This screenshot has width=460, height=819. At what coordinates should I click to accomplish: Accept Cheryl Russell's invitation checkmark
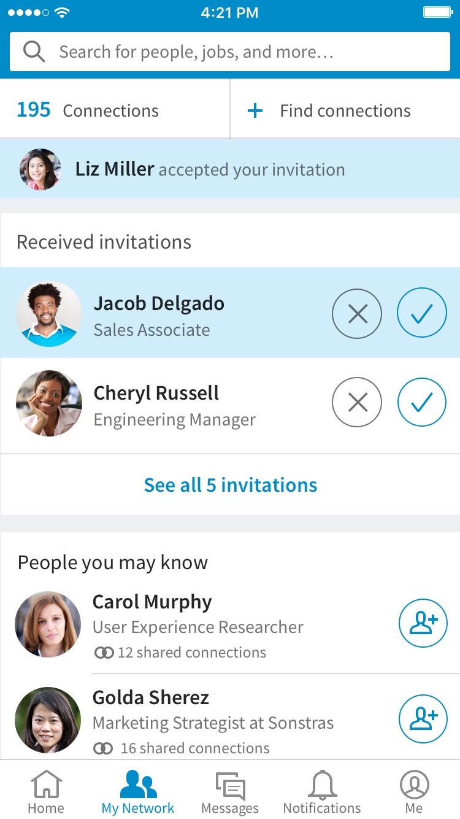(x=422, y=403)
